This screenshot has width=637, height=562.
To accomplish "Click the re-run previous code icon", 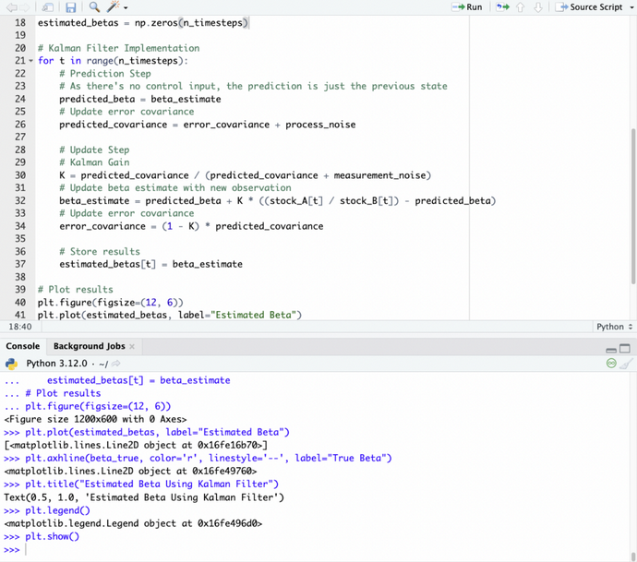I will [503, 7].
